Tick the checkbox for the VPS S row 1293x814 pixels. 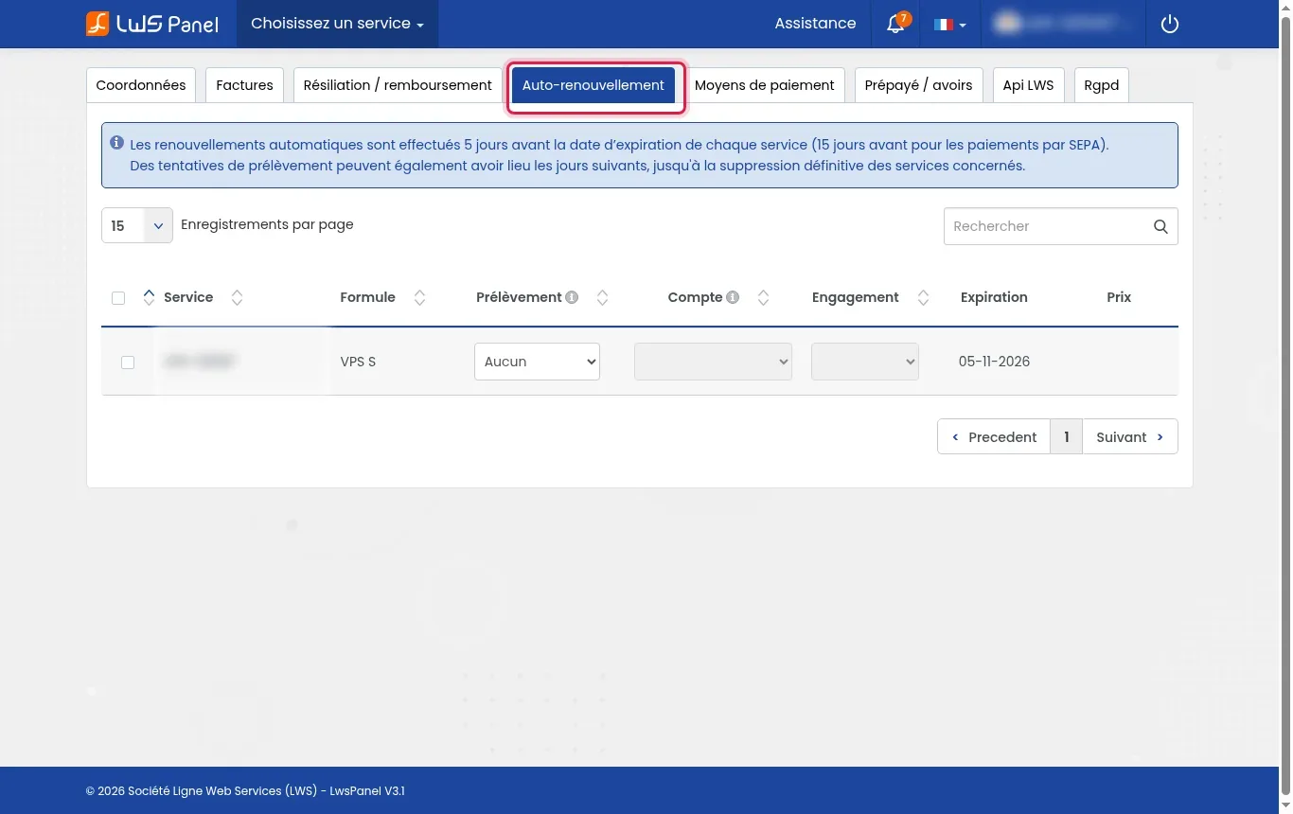128,363
